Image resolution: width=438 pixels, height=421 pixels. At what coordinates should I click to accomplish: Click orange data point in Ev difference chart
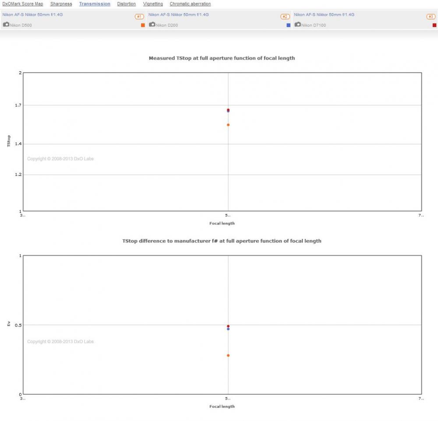(228, 356)
